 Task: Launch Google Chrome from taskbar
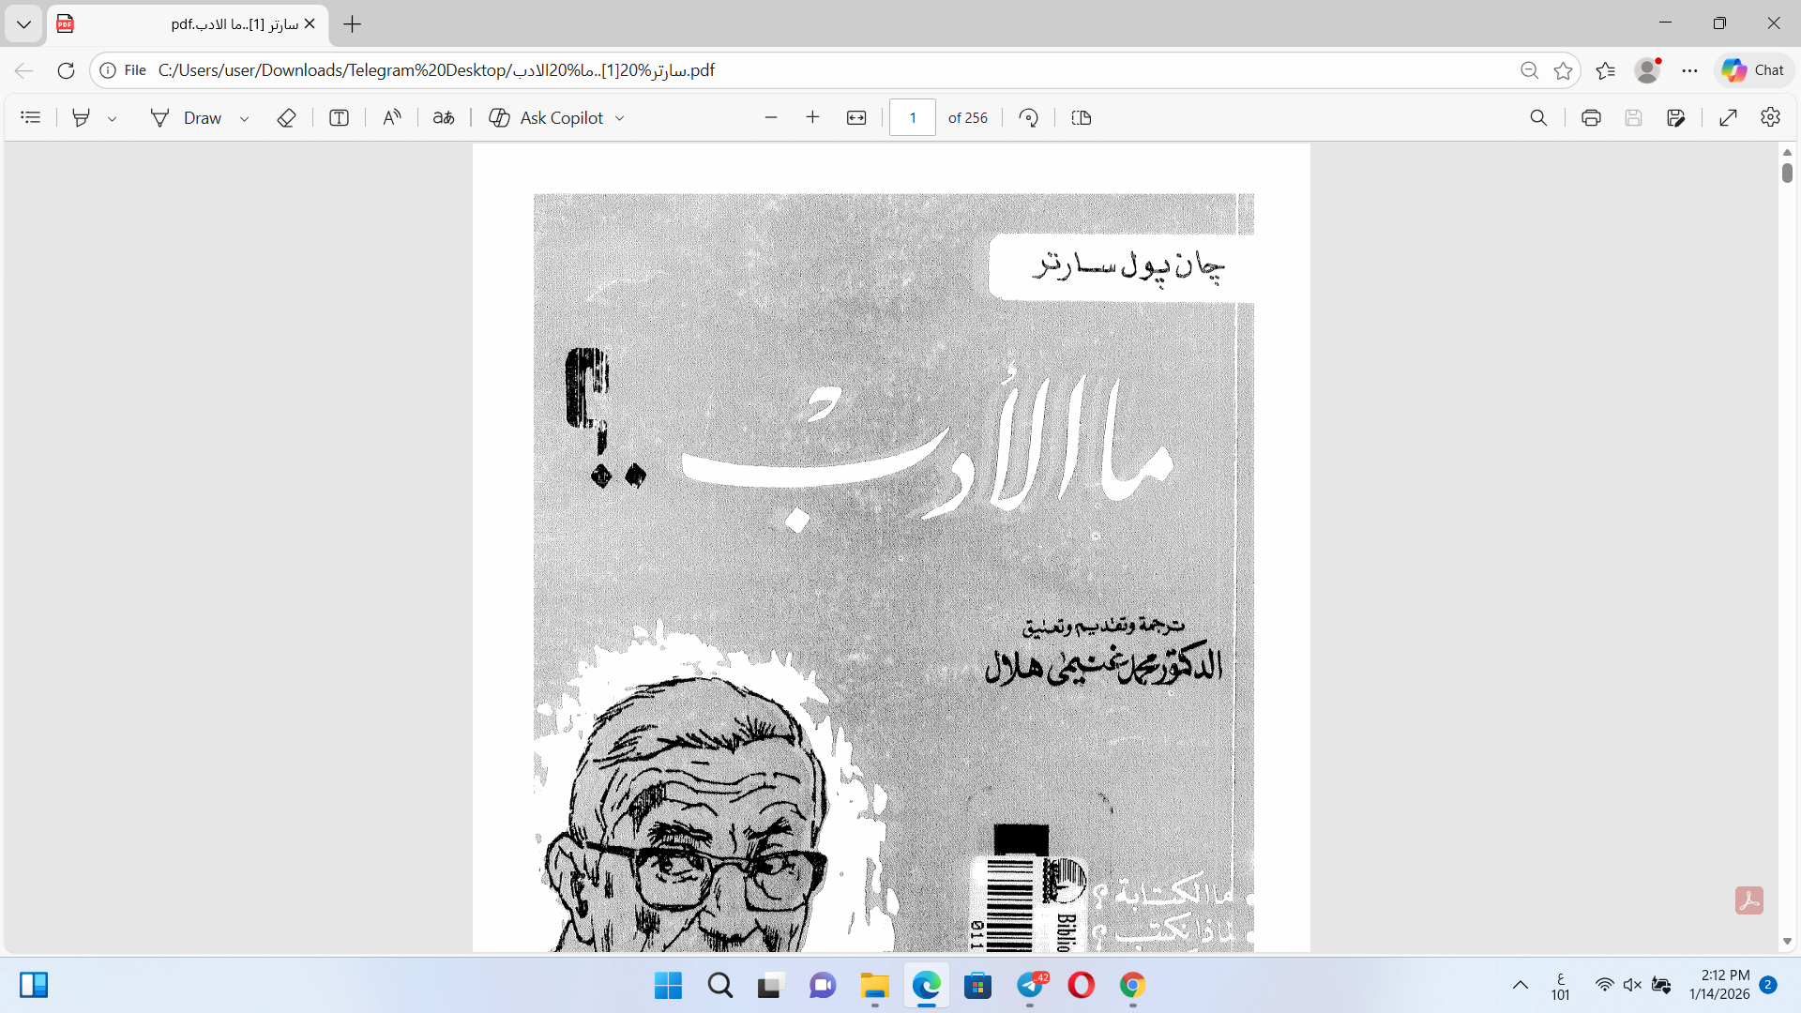click(x=1132, y=985)
